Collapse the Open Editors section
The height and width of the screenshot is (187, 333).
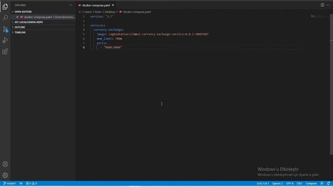point(23,12)
